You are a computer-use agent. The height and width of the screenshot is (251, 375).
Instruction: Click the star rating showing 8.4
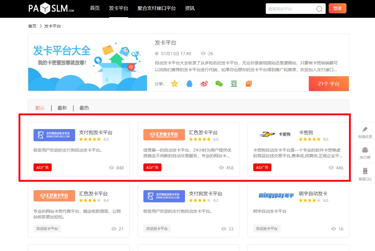(90, 200)
